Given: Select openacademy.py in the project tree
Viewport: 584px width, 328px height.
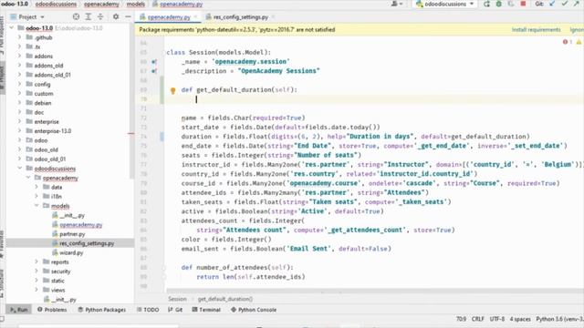Looking at the screenshot, I should click(x=81, y=225).
